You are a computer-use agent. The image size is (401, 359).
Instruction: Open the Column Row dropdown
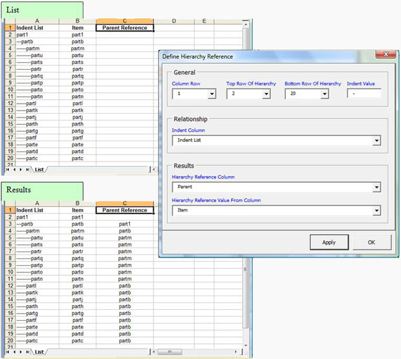(211, 94)
